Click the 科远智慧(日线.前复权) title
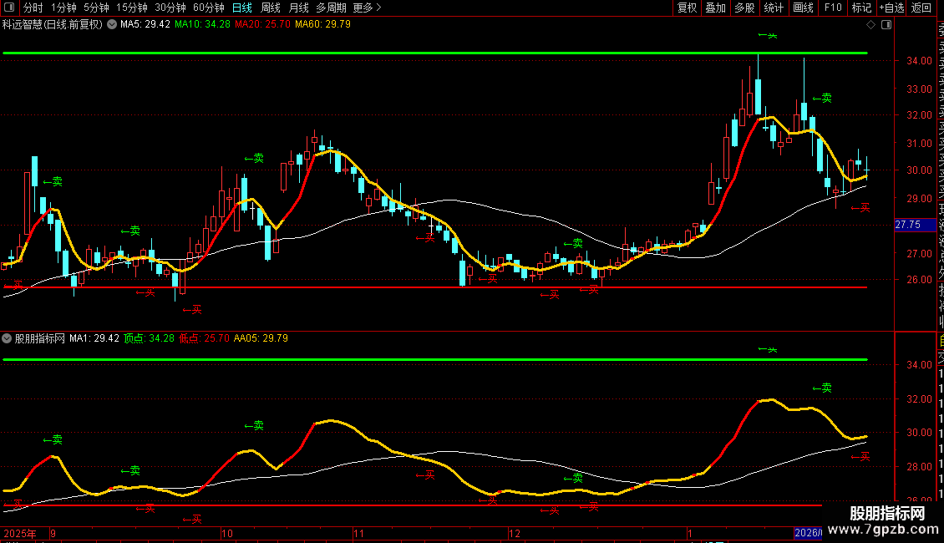 point(53,25)
